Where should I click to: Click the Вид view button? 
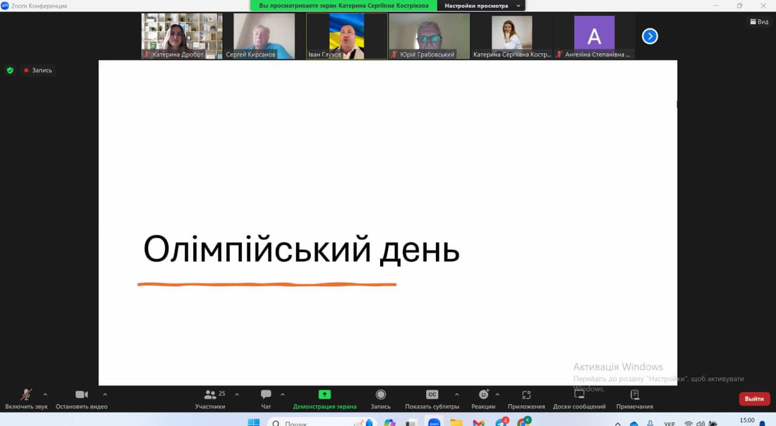click(x=759, y=22)
